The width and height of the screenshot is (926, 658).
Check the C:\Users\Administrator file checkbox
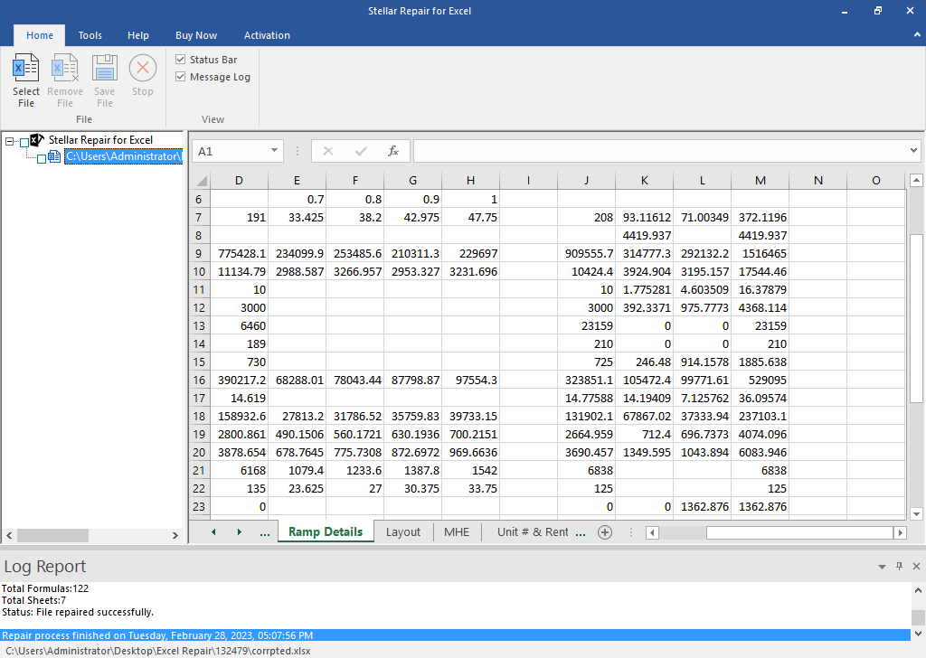coord(42,159)
